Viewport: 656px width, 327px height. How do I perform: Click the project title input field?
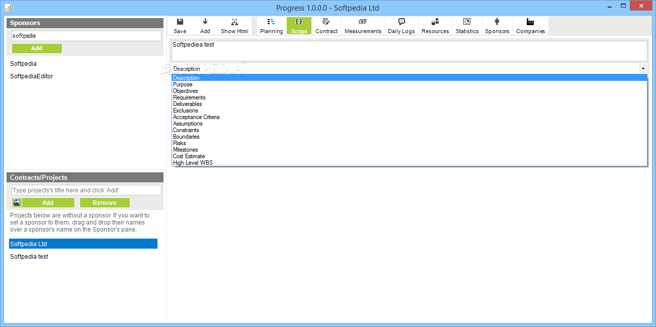(x=87, y=190)
